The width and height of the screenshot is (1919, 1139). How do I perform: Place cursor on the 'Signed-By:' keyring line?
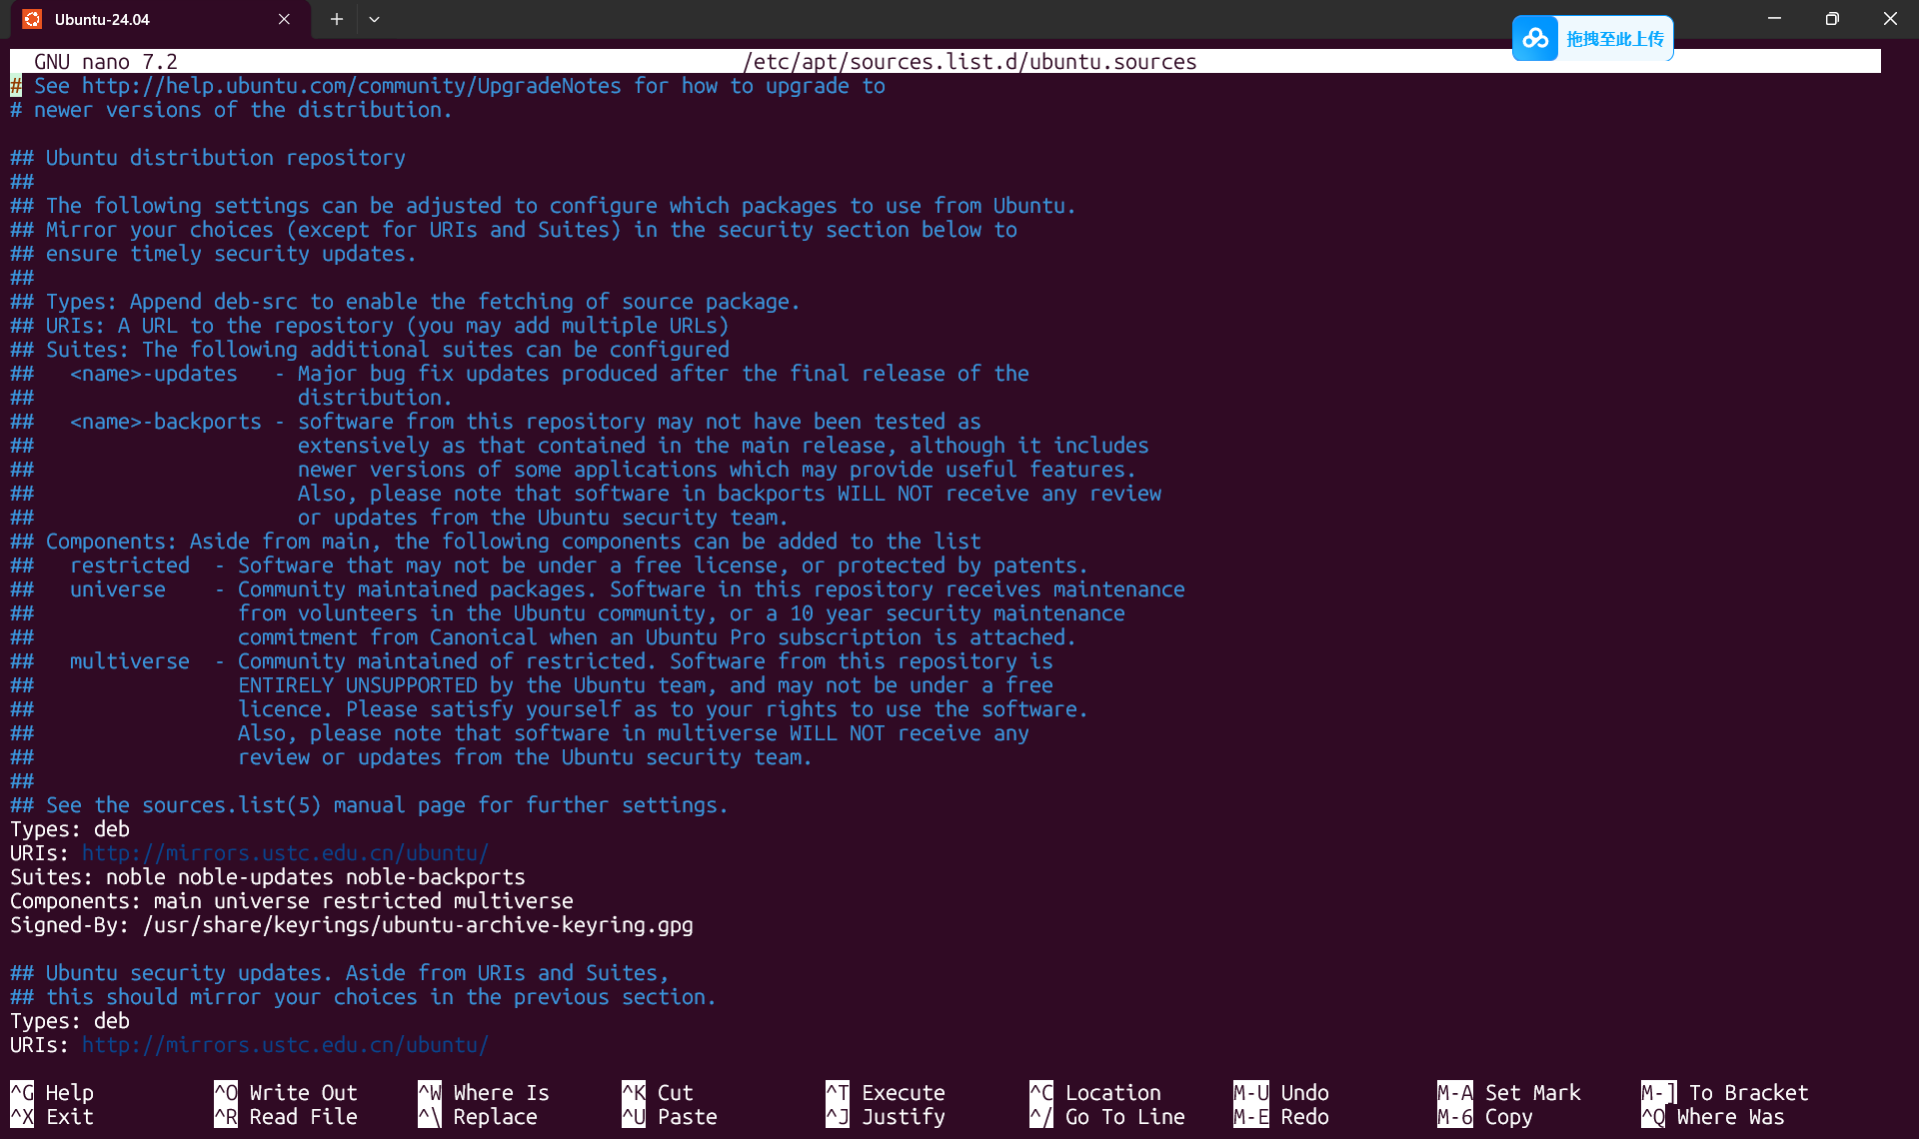[352, 925]
